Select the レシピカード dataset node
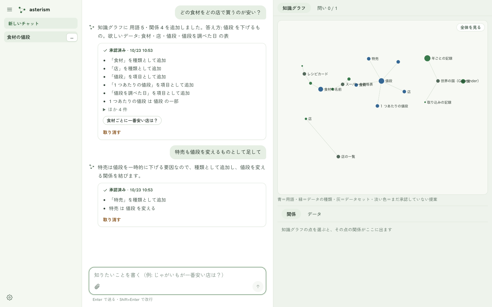The image size is (492, 307). (x=304, y=74)
